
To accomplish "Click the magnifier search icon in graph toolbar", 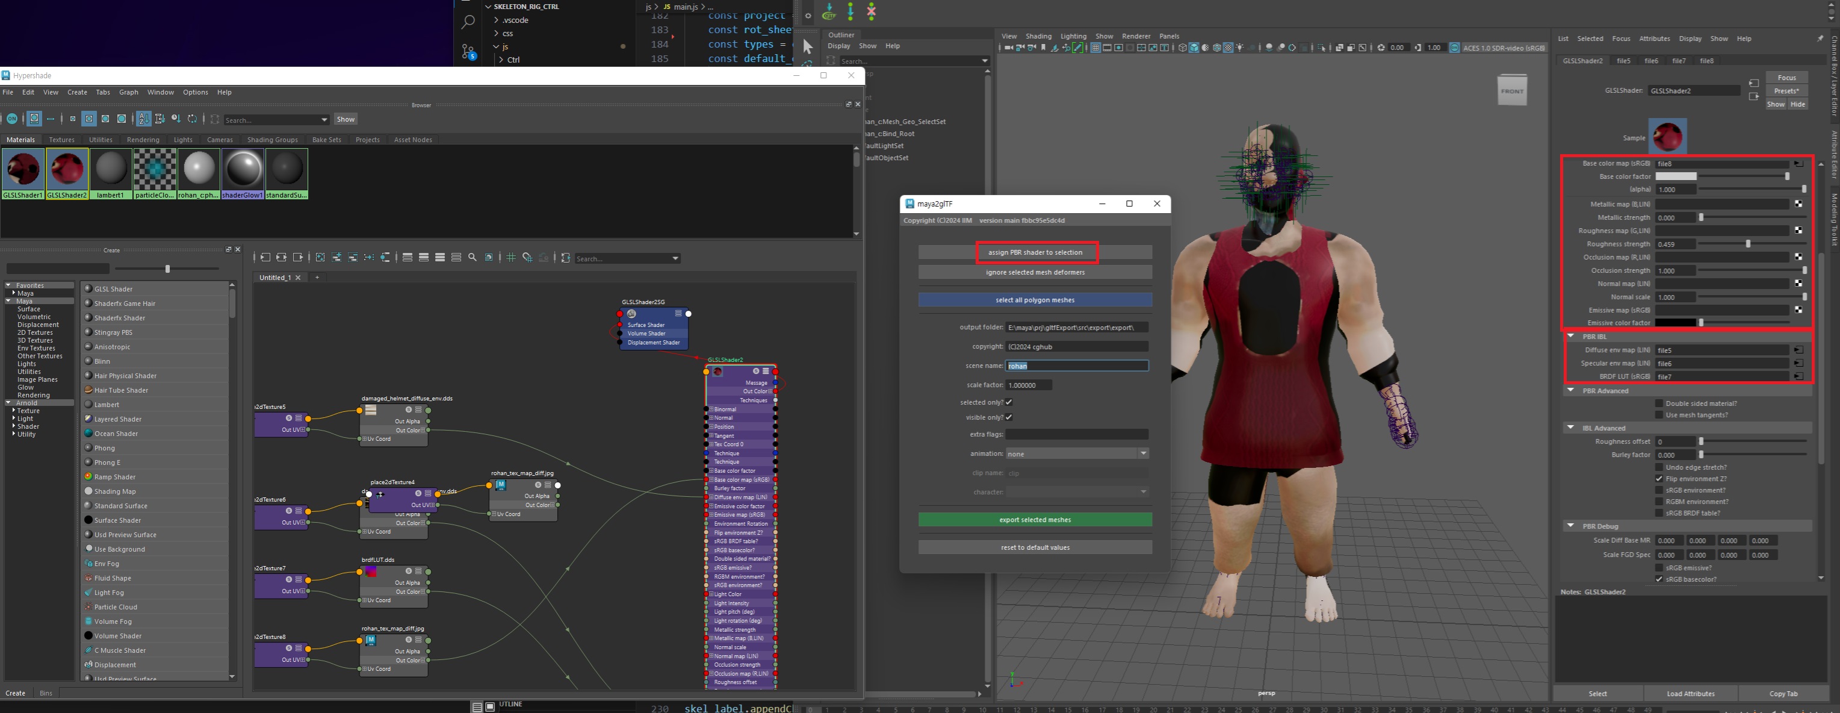I will point(472,257).
